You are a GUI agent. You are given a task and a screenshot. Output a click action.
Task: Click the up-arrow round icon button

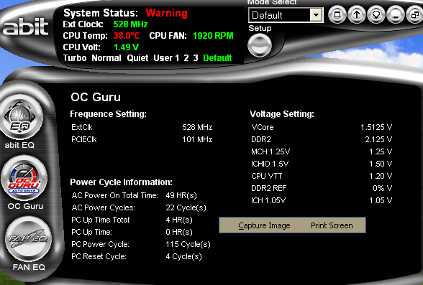[x=357, y=14]
